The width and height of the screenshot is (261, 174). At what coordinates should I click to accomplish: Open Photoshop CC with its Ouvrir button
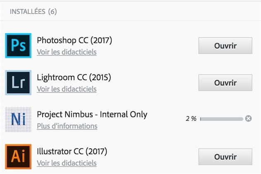click(225, 46)
